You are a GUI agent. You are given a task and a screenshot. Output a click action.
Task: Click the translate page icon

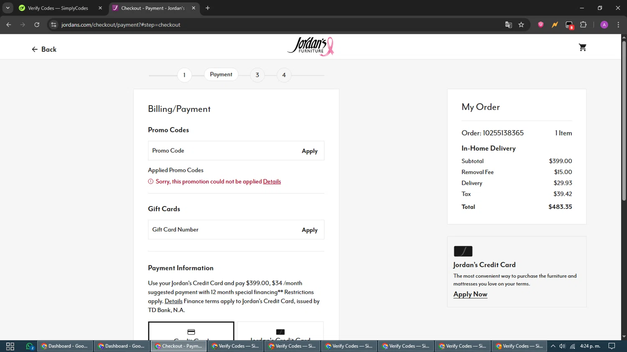508,25
